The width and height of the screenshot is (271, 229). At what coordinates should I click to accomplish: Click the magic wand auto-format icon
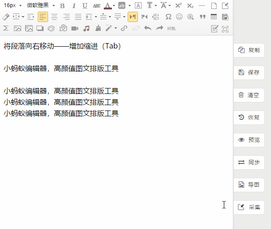point(109,28)
